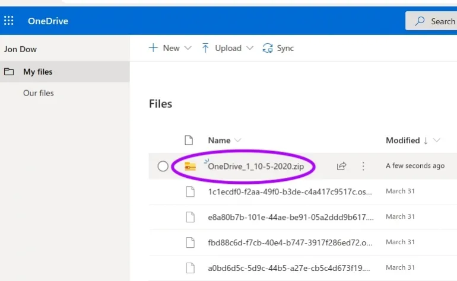Click the plus icon beside New
This screenshot has height=281, width=457.
(x=153, y=48)
